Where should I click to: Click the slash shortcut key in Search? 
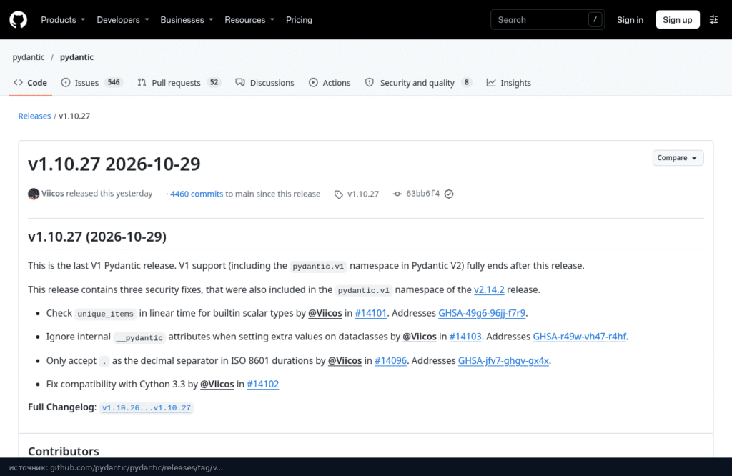[595, 19]
